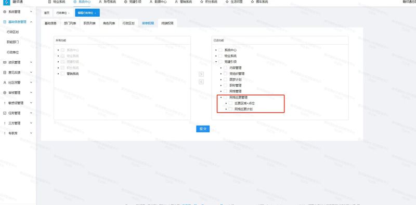Click the 营销系统 person icon in top bar
Screen dimensions: 416x205
click(x=176, y=2)
